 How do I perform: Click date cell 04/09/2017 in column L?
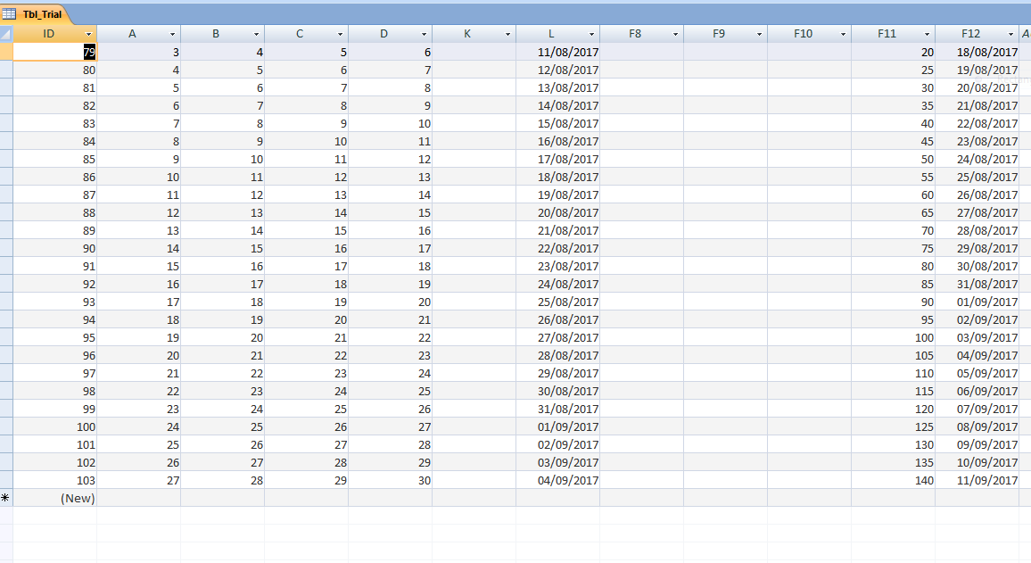pos(558,480)
